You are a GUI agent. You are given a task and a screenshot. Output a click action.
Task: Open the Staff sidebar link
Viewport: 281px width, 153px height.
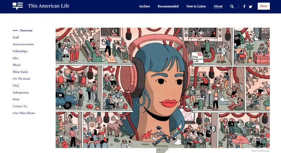click(x=16, y=37)
